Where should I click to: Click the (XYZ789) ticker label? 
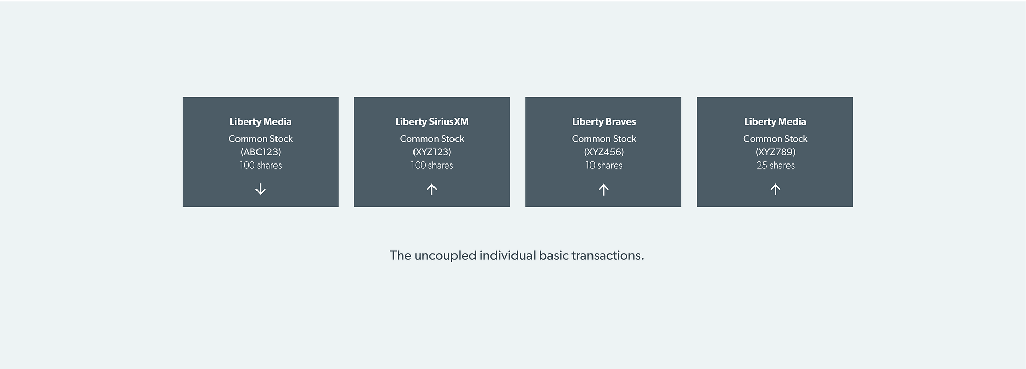pos(775,152)
